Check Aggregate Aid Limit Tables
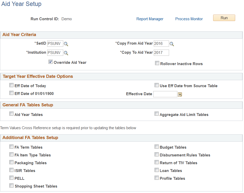 (157, 113)
